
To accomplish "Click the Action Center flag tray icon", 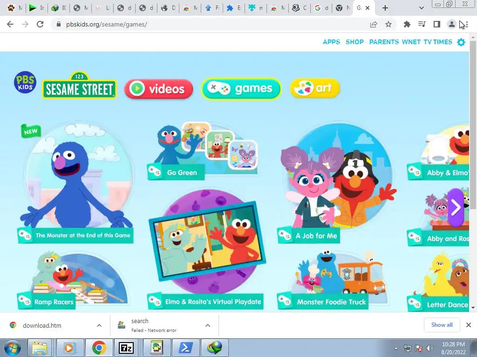I will tap(419, 348).
